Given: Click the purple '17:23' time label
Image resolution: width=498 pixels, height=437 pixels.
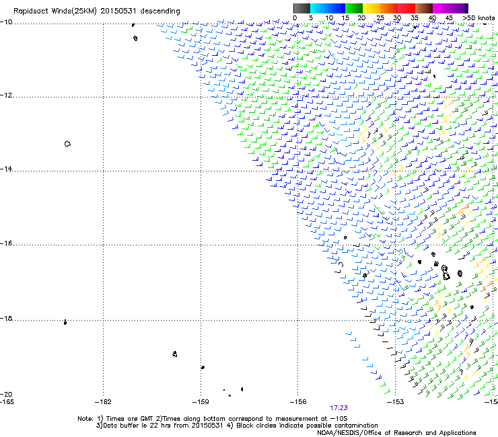Looking at the screenshot, I should [x=339, y=408].
